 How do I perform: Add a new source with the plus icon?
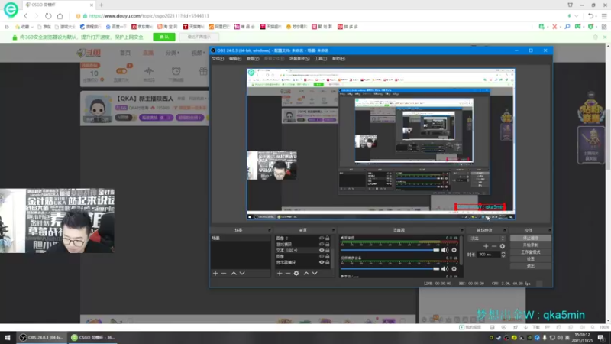(280, 274)
